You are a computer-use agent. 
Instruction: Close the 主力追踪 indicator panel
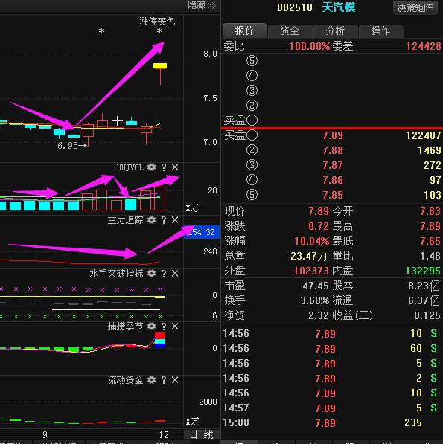point(175,220)
